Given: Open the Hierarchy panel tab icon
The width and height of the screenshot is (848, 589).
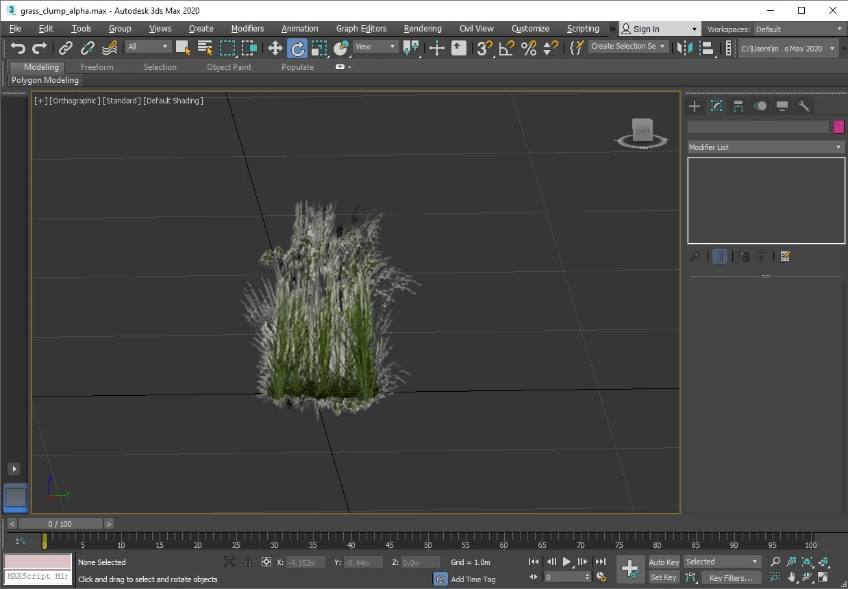Looking at the screenshot, I should coord(738,106).
